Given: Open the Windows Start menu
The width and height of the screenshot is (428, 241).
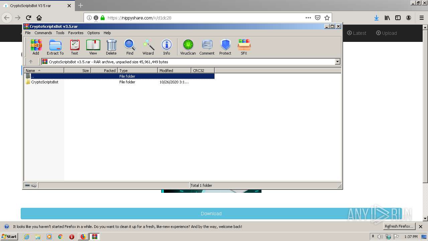Looking at the screenshot, I should pos(9,237).
